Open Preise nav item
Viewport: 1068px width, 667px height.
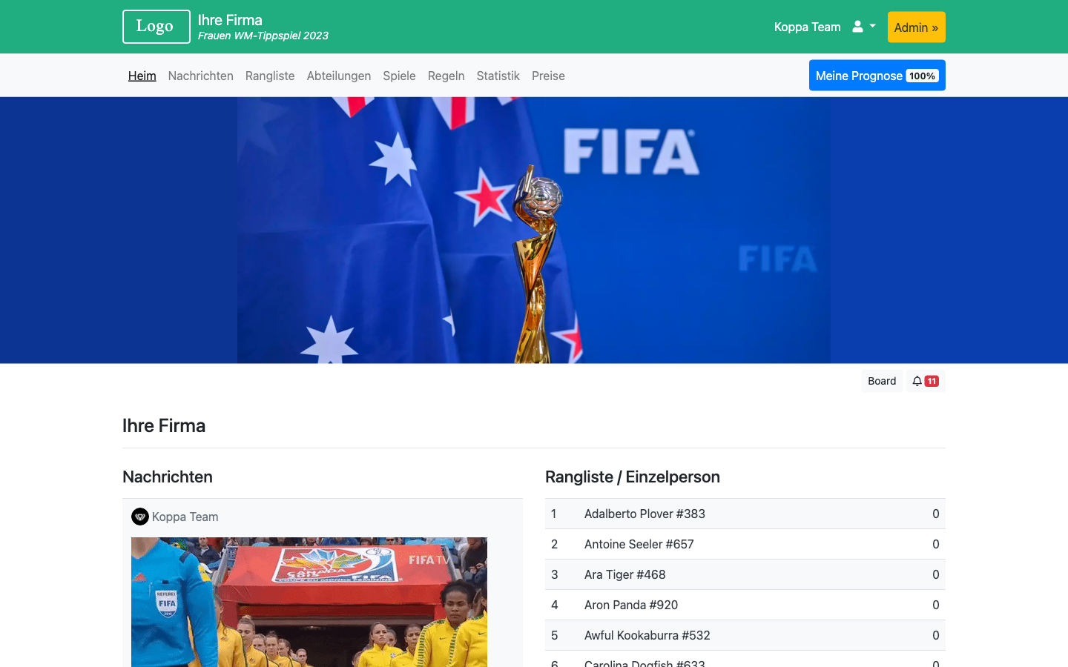coord(548,76)
